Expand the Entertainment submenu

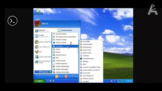point(91,47)
